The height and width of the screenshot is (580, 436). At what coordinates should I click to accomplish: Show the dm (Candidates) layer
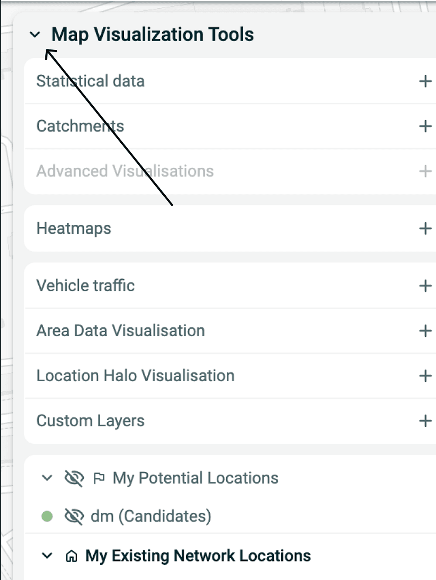pos(74,516)
